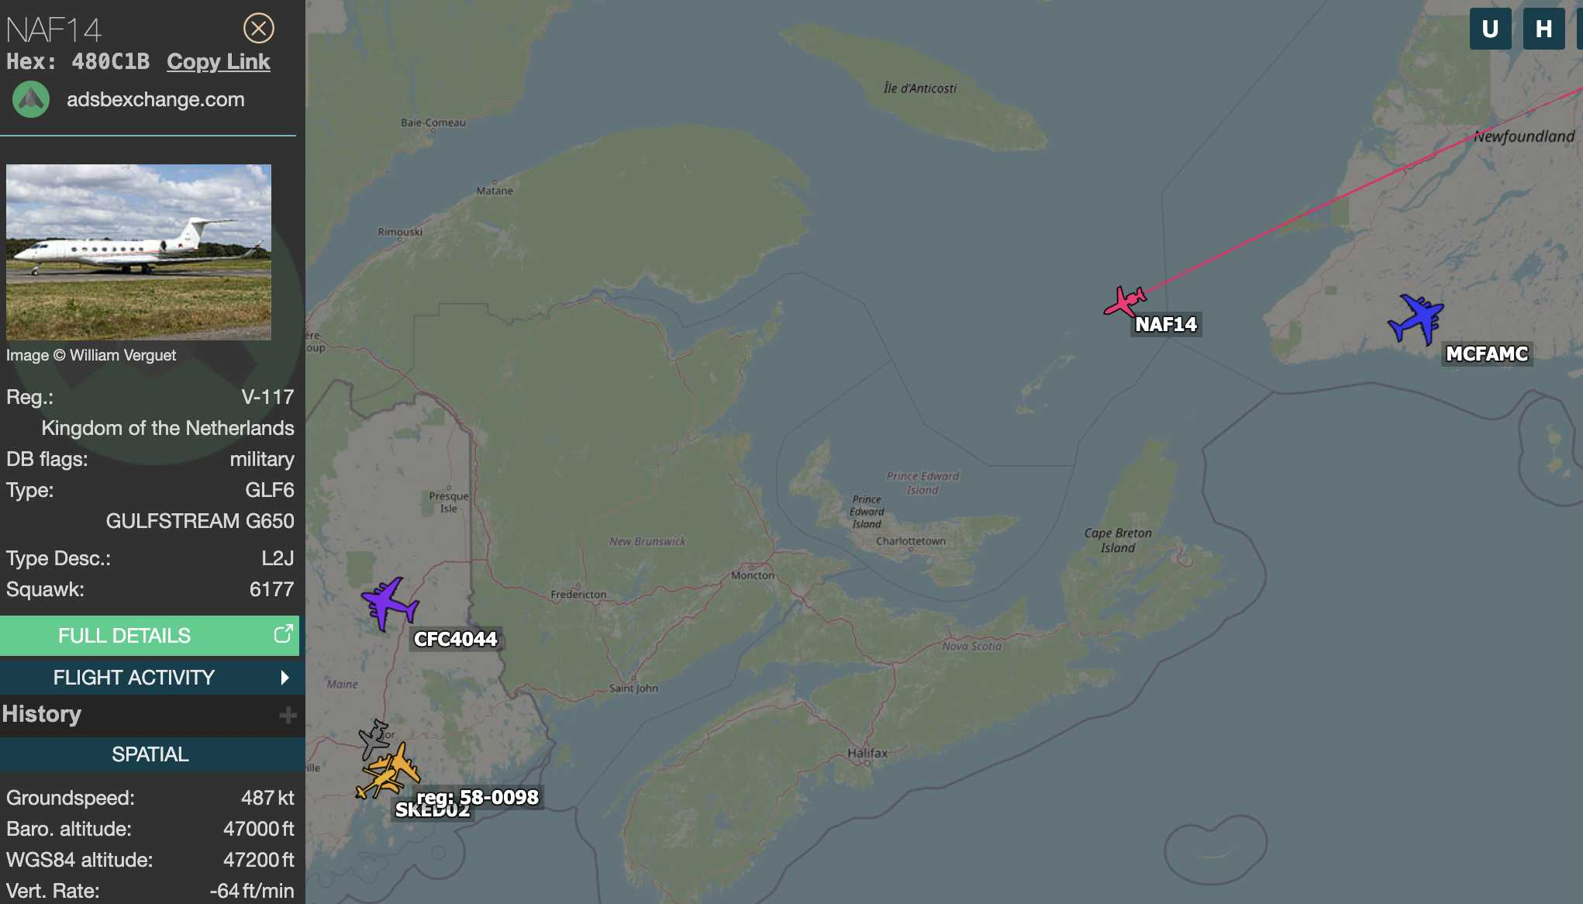Collapse the SPATIAL section header
The width and height of the screenshot is (1583, 904).
click(152, 754)
